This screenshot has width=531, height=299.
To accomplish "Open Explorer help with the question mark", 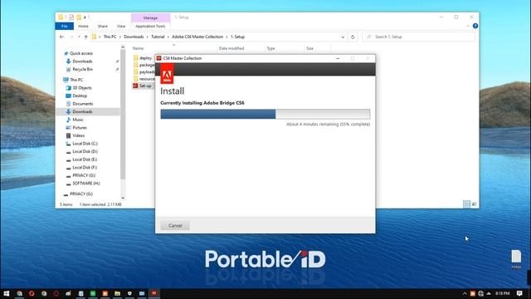I will [475, 26].
